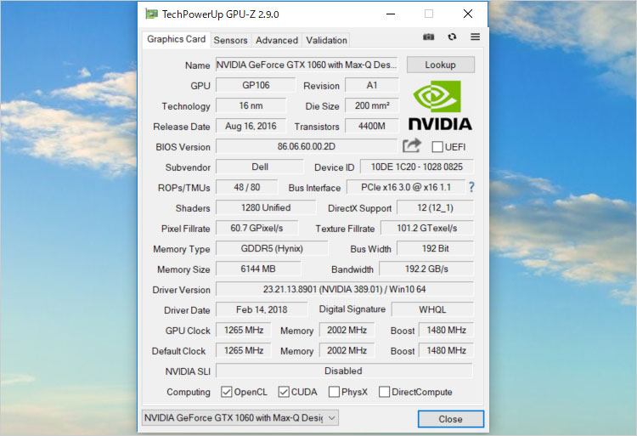
Task: Click the Default Clock field 1265 MHz
Action: (244, 350)
